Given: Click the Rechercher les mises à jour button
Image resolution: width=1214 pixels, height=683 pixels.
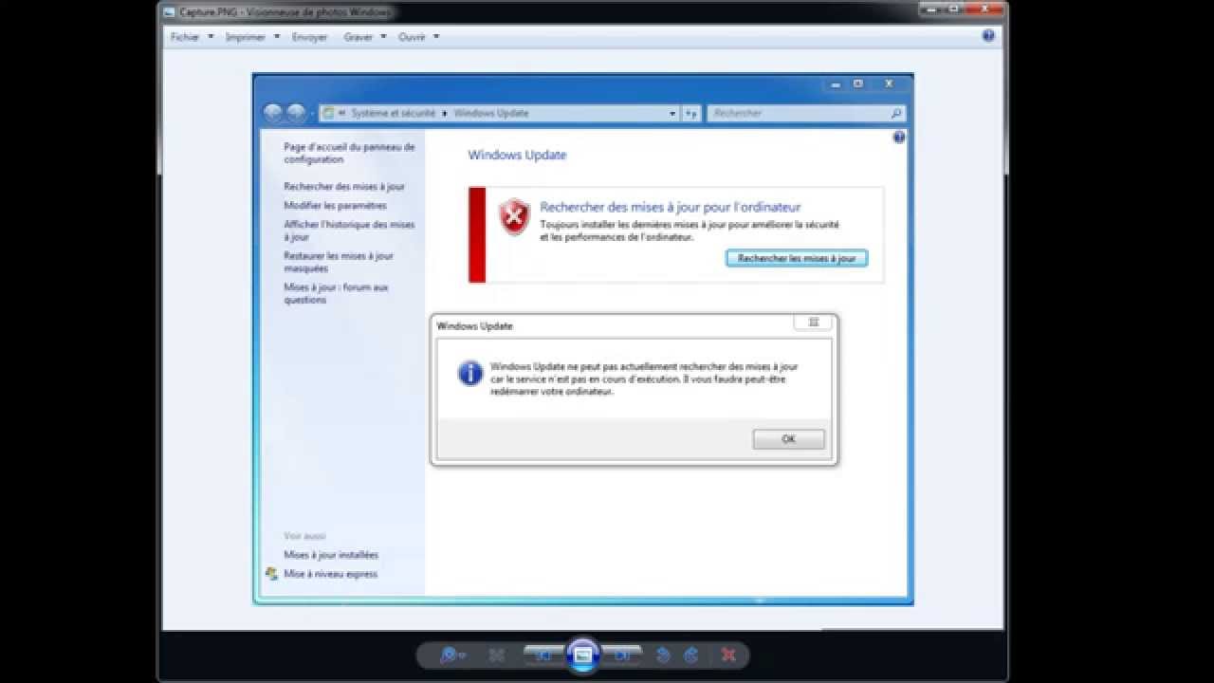Looking at the screenshot, I should (x=797, y=258).
